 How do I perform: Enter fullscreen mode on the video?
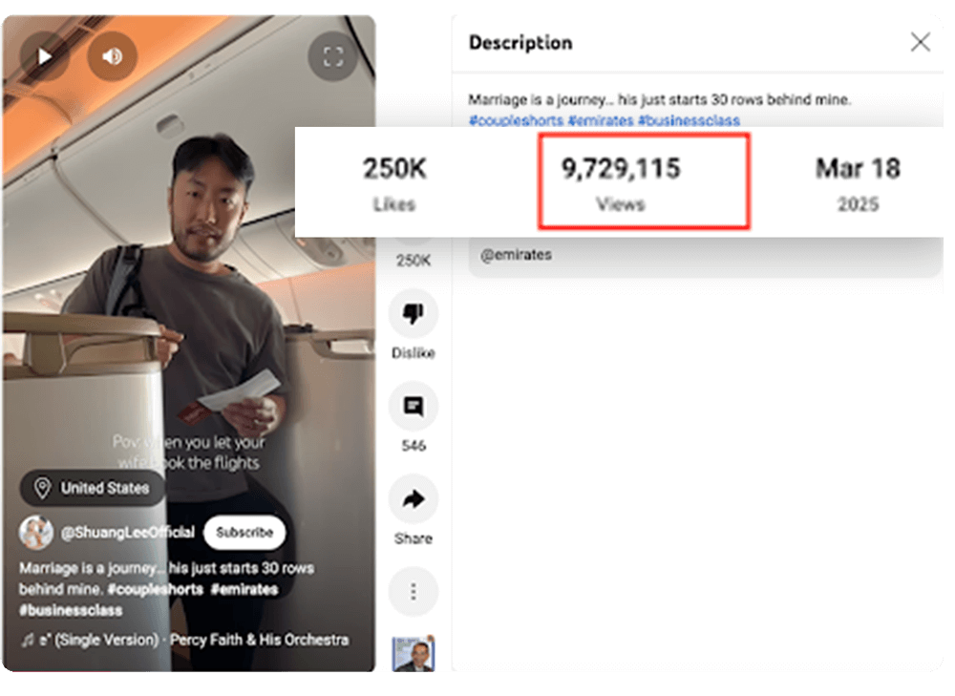(332, 56)
